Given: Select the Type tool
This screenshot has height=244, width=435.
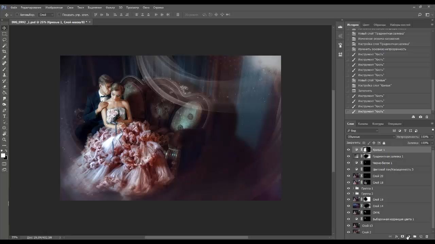Looking at the screenshot, I should coord(4,116).
